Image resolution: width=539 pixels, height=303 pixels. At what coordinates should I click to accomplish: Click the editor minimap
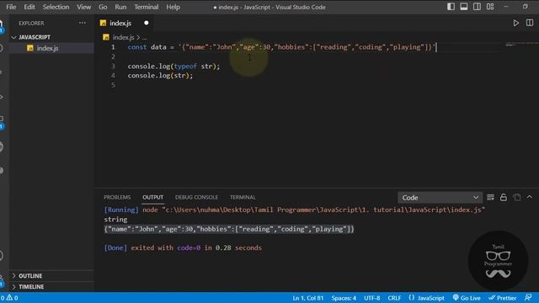pyautogui.click(x=521, y=45)
